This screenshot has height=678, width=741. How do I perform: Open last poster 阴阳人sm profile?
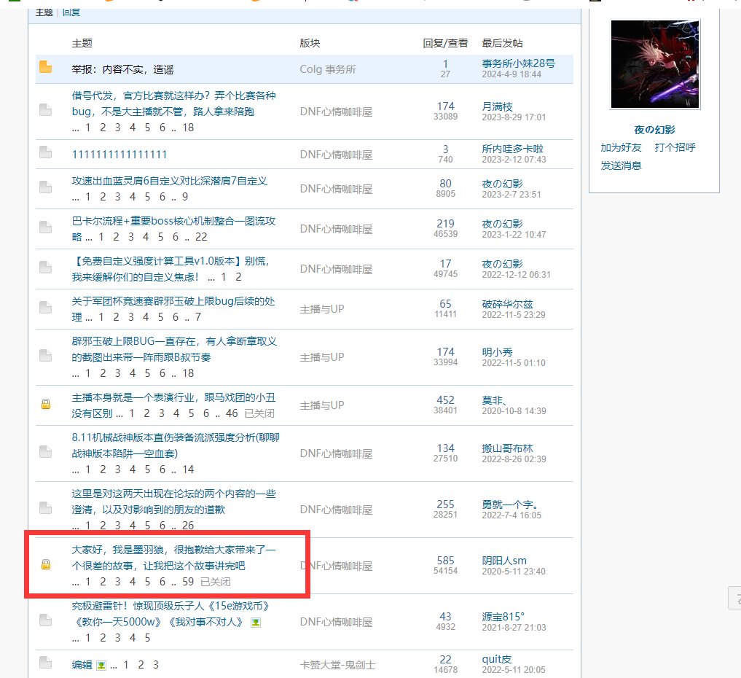coord(503,561)
